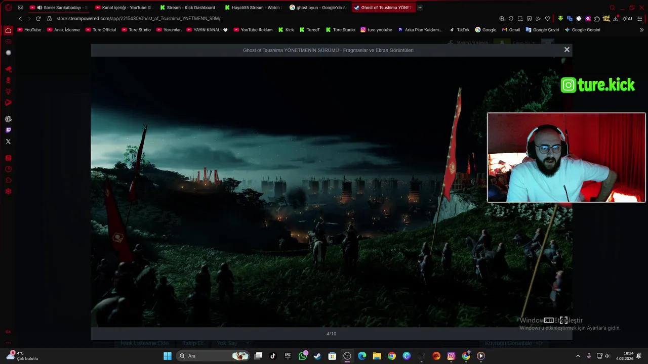The image size is (648, 364).
Task: Open the Google Gemini bookmark
Action: (582, 30)
